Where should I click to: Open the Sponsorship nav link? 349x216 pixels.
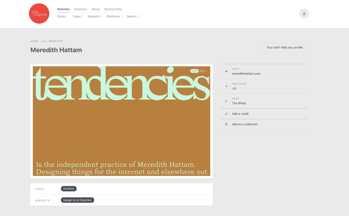click(x=113, y=9)
